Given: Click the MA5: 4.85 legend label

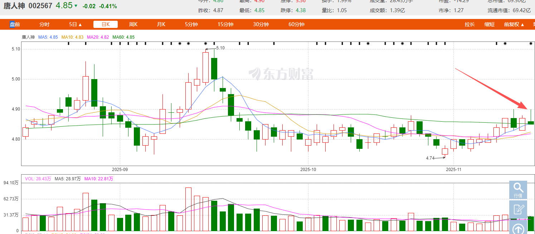Looking at the screenshot, I should point(48,37).
